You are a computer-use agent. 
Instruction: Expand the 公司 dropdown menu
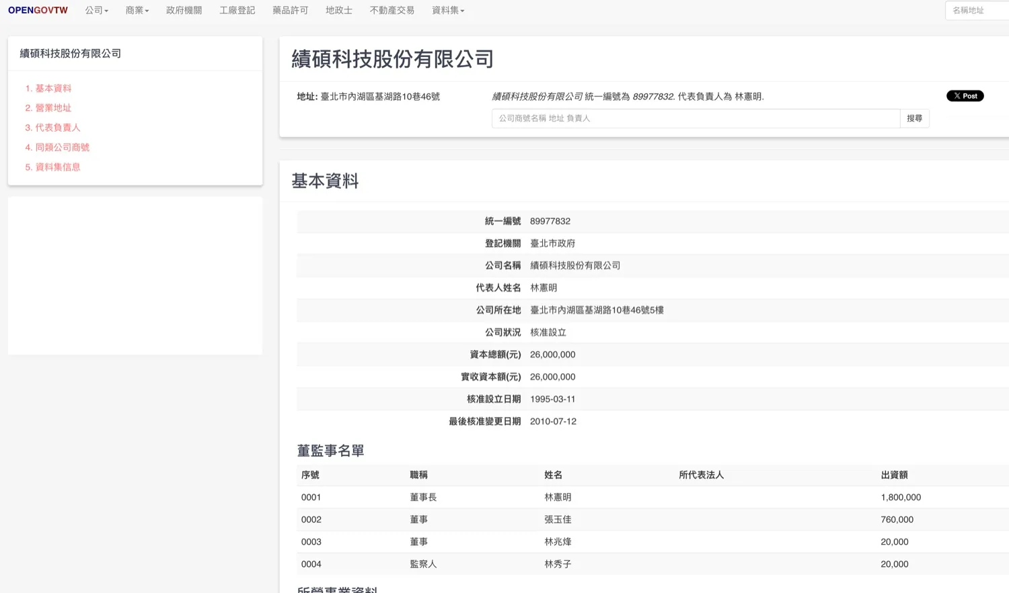[96, 10]
